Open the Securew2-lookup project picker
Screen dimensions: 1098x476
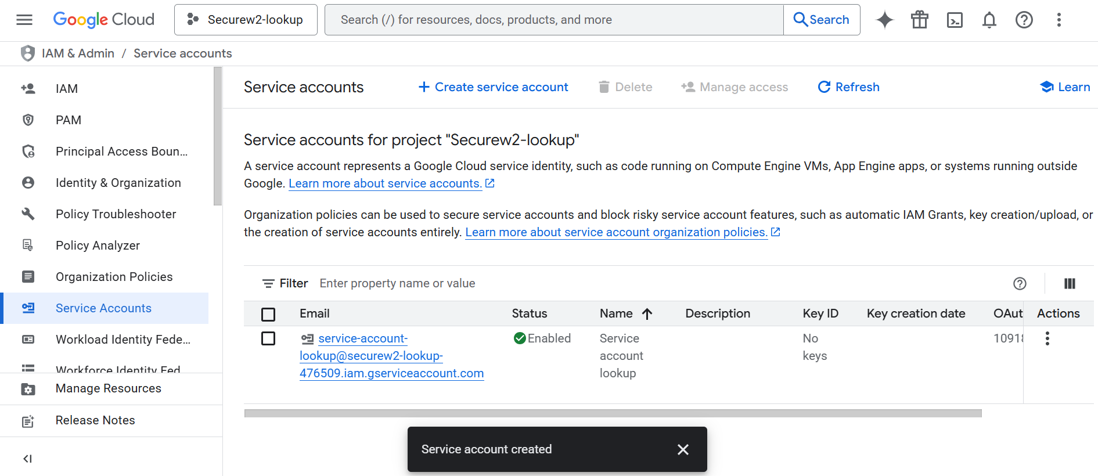point(246,20)
